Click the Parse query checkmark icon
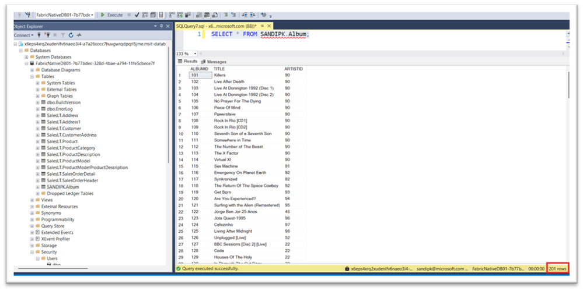The image size is (583, 291). coord(137,15)
